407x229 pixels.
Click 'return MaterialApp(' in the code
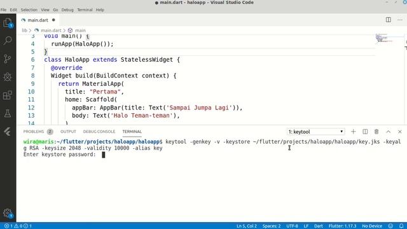click(x=91, y=83)
